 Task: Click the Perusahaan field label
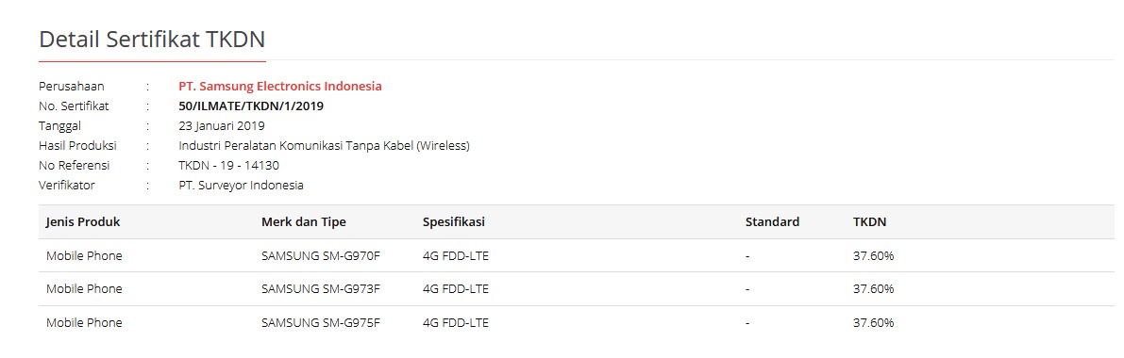tap(72, 87)
